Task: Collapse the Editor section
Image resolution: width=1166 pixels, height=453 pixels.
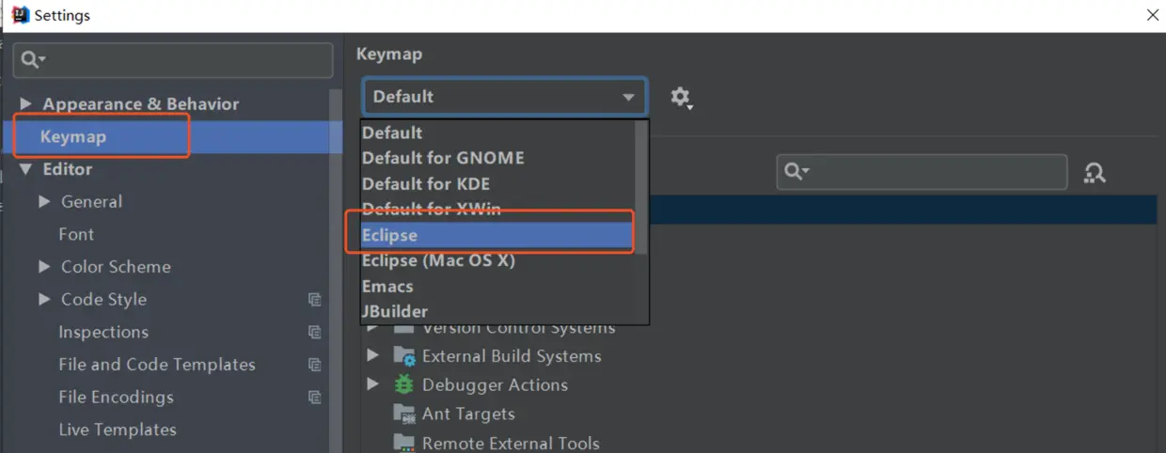Action: [x=25, y=169]
